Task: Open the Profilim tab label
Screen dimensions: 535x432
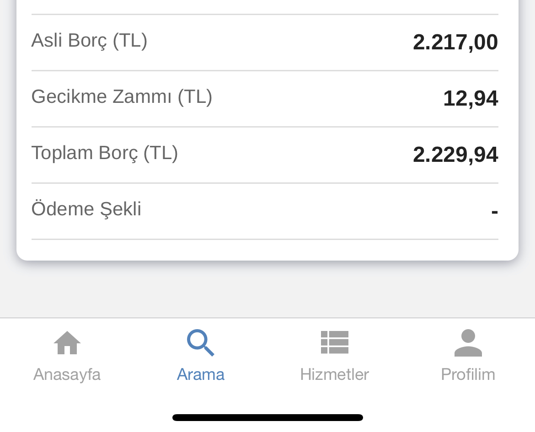Action: click(x=468, y=374)
